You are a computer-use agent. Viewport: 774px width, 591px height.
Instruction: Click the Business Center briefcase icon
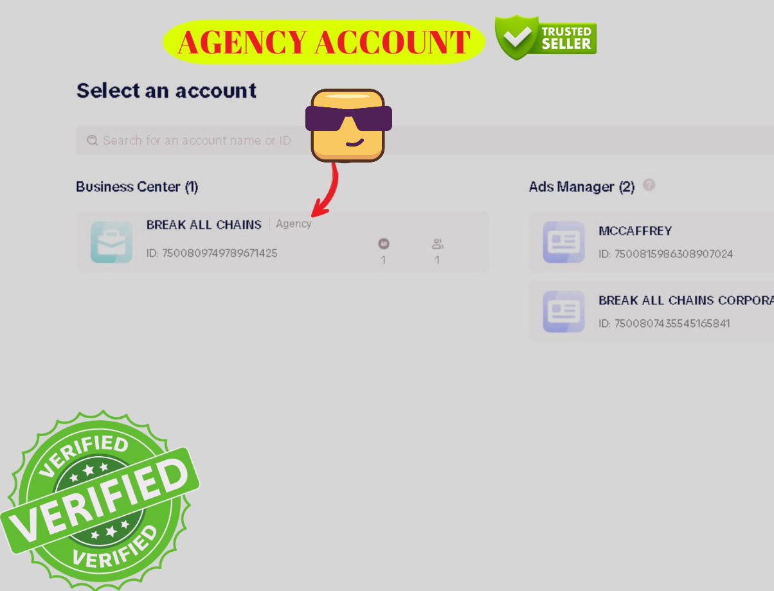coord(111,242)
